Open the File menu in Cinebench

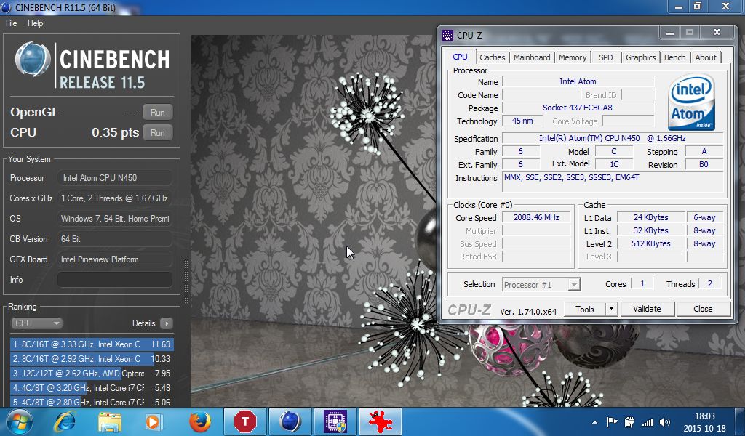pyautogui.click(x=12, y=23)
